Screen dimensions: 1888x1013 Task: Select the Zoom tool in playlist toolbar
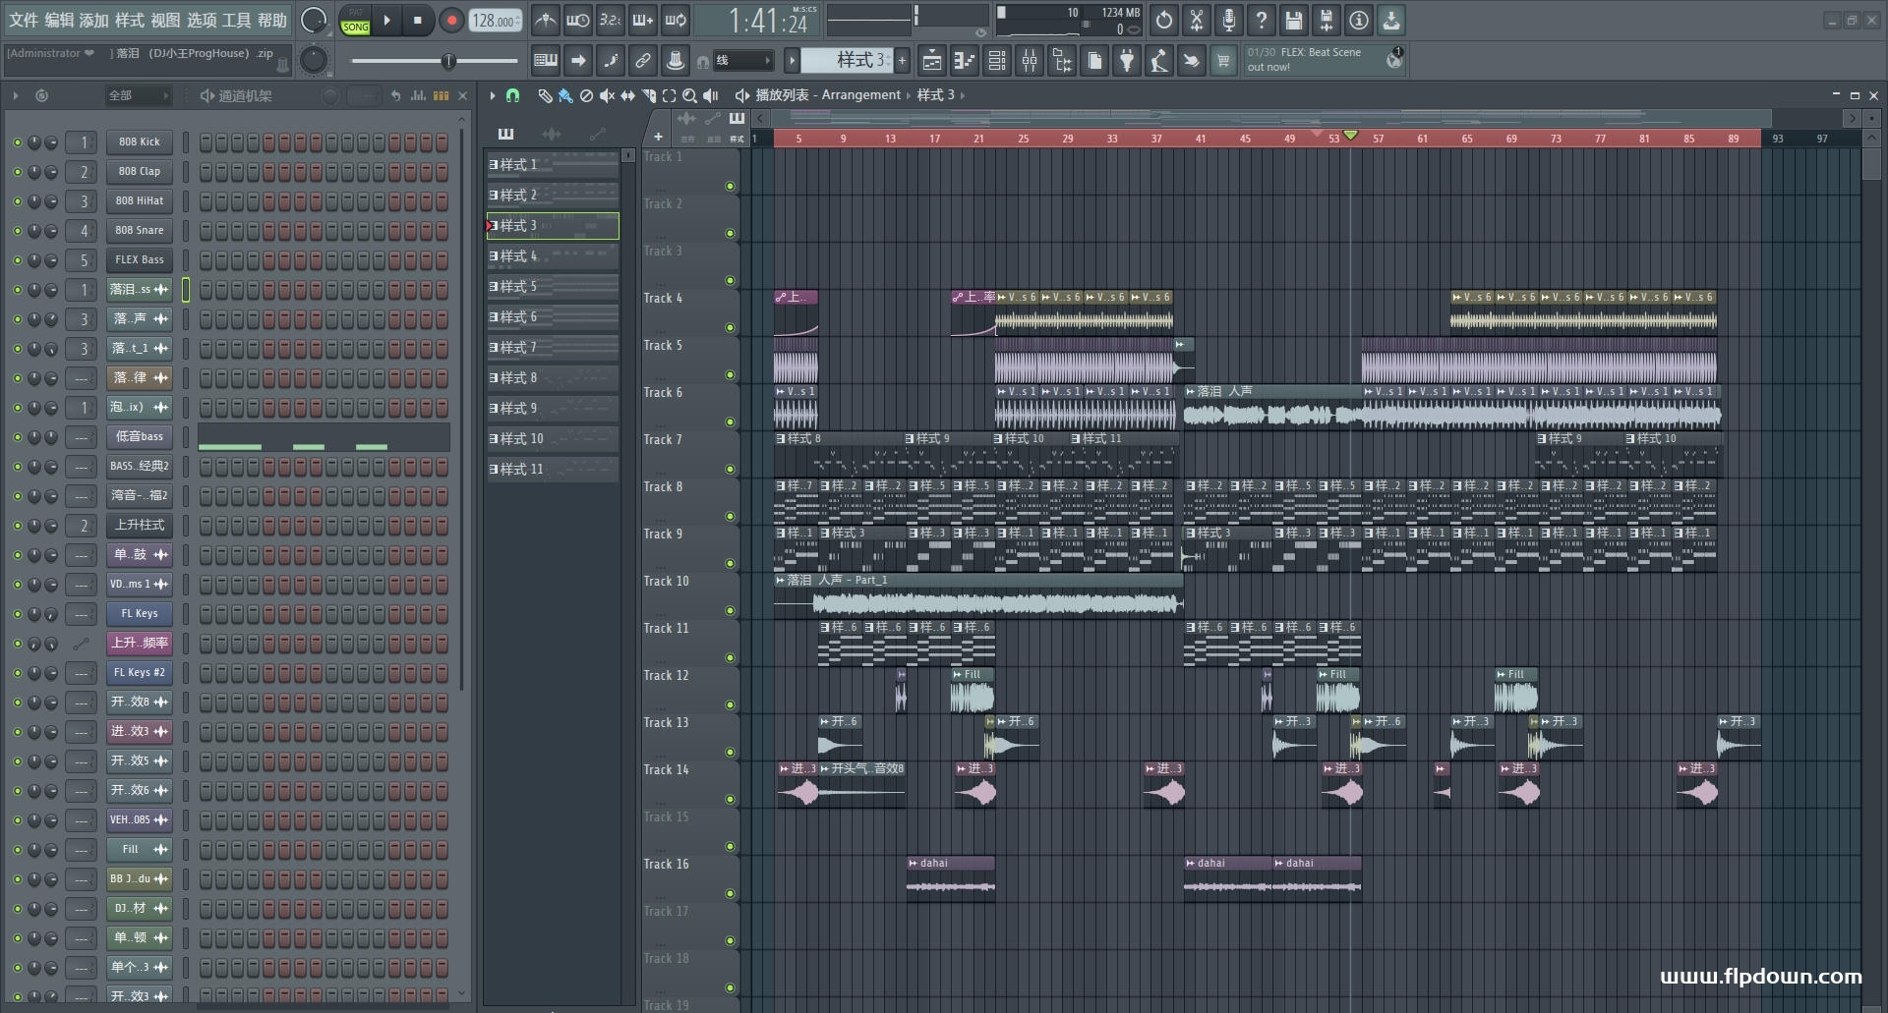689,95
